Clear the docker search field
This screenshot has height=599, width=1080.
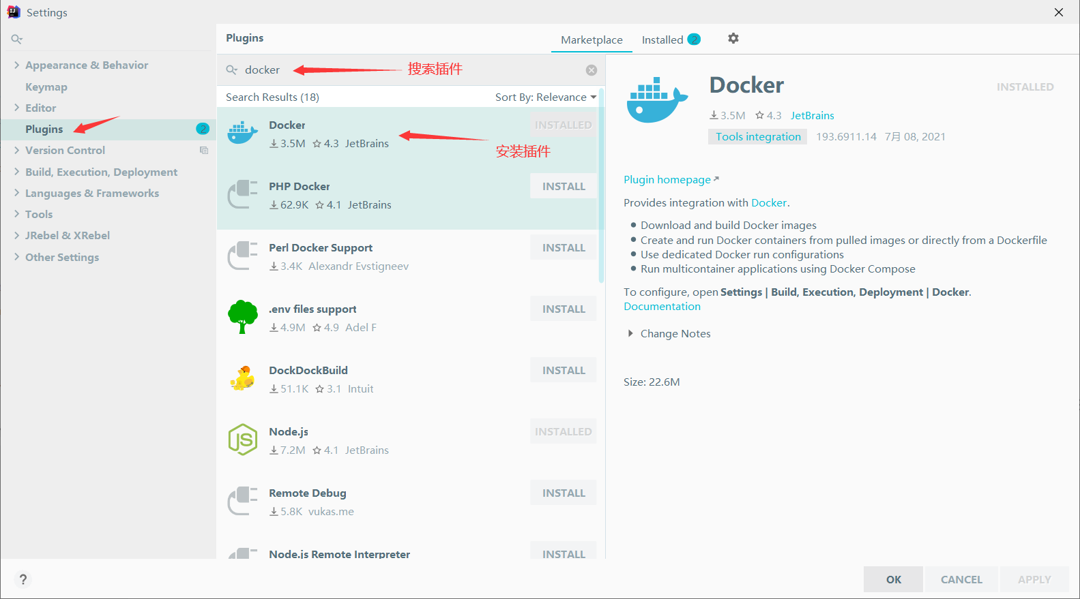(592, 70)
